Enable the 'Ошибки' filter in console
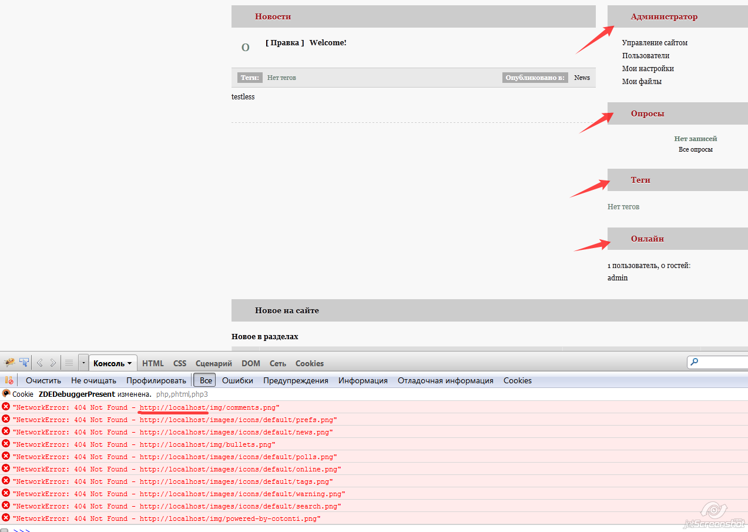Image resolution: width=748 pixels, height=532 pixels. click(237, 380)
